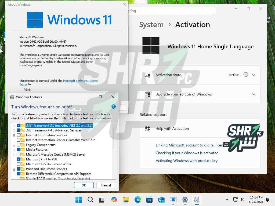Select the Legacy Components label
275x206 pixels.
(x=41, y=145)
